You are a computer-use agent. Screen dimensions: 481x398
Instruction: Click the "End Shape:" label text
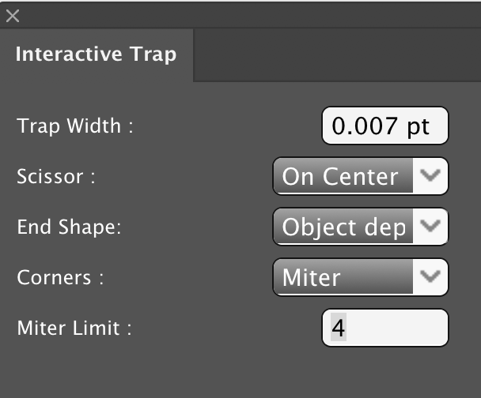pyautogui.click(x=67, y=227)
